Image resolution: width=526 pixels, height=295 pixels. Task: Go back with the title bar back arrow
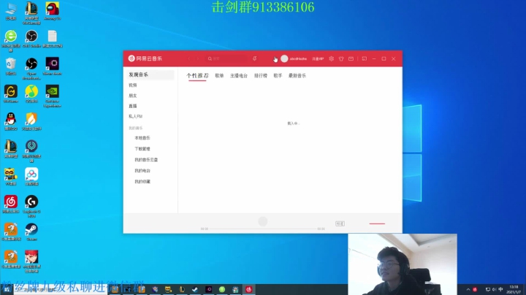coord(189,58)
